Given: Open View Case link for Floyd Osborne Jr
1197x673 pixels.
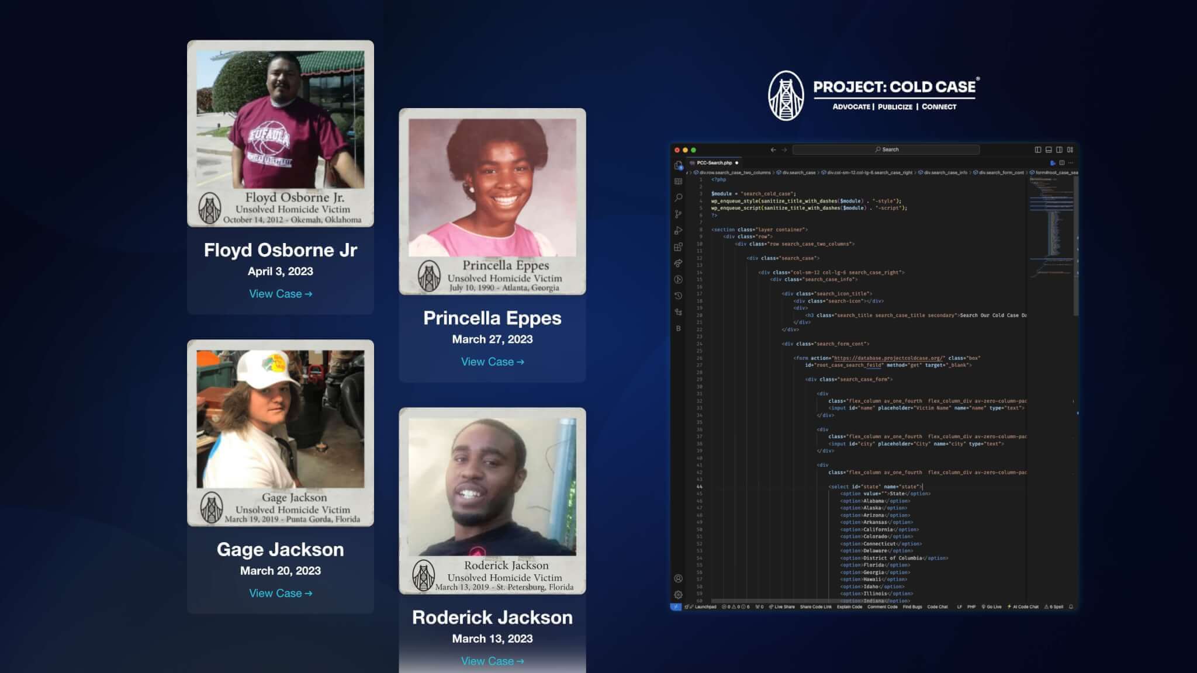Looking at the screenshot, I should 281,294.
